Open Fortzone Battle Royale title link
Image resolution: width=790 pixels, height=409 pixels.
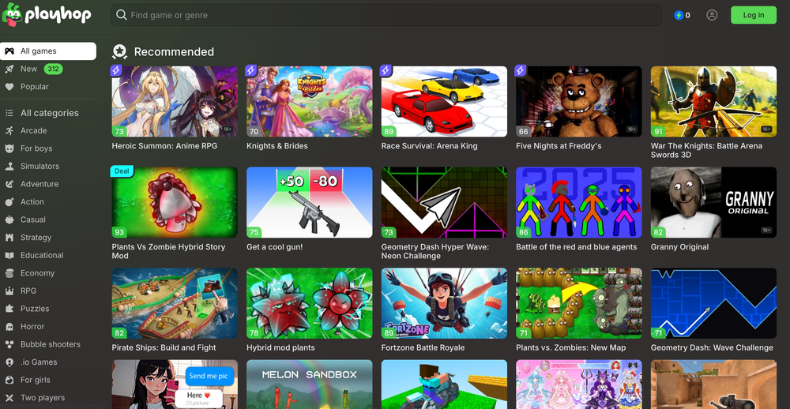click(423, 347)
